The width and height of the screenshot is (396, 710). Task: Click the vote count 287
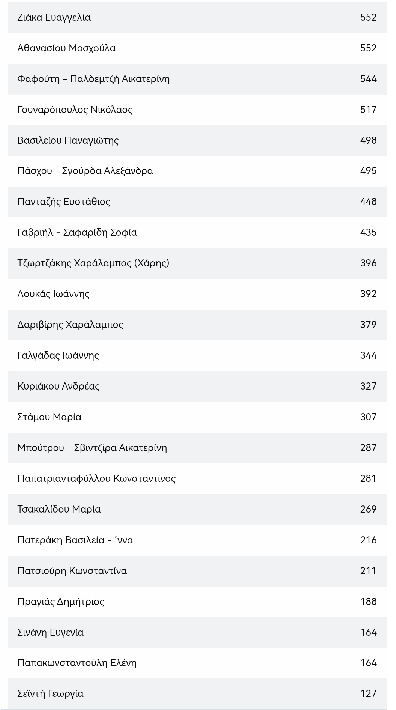pos(368,448)
